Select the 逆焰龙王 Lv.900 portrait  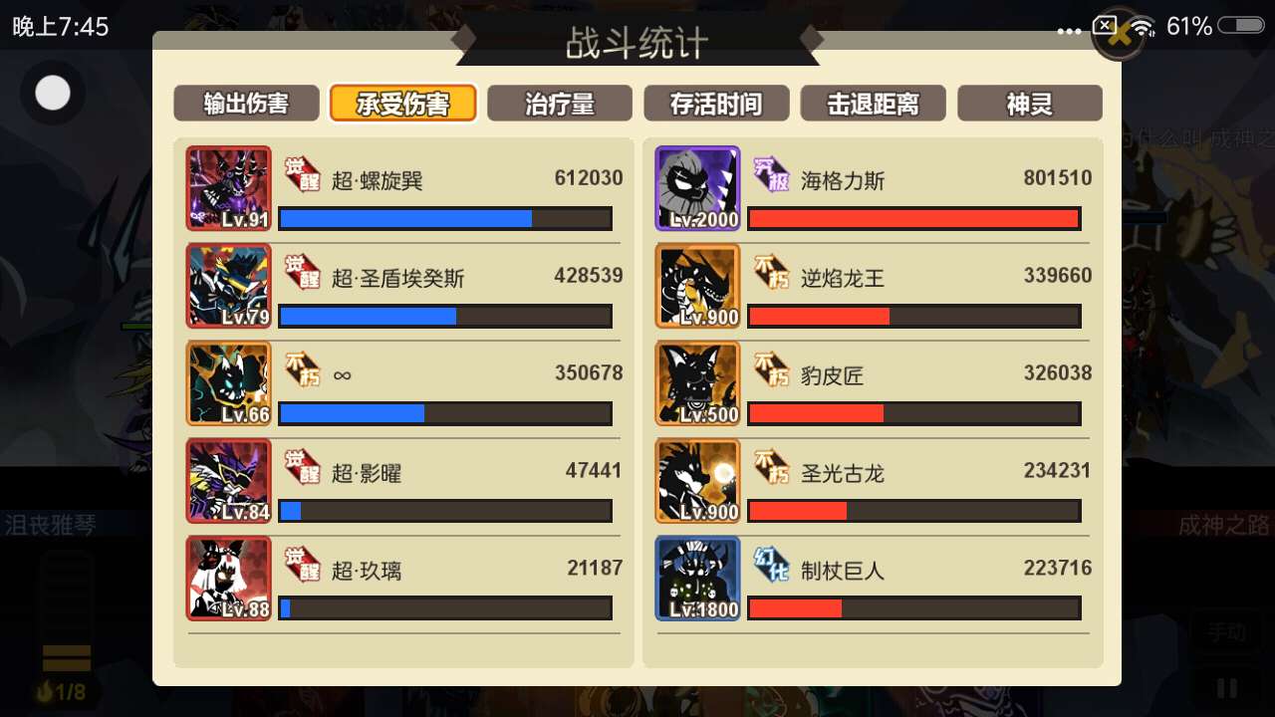coord(697,286)
